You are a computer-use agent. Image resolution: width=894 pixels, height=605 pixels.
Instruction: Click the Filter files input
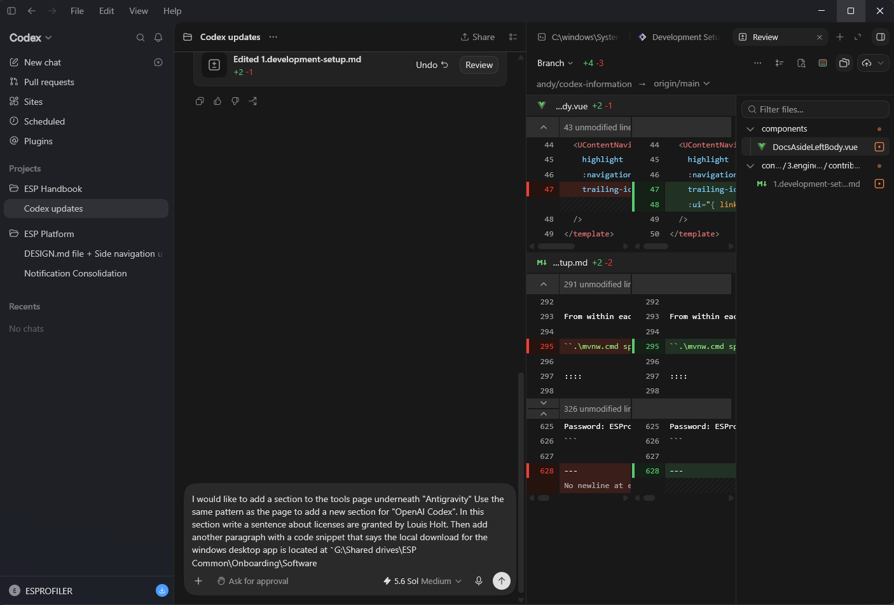[x=815, y=109]
